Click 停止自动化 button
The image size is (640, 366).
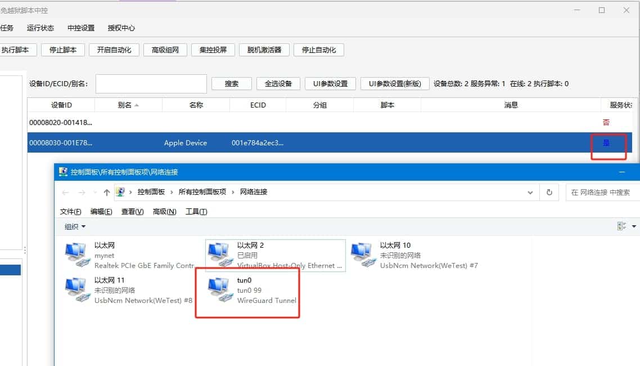(x=319, y=50)
